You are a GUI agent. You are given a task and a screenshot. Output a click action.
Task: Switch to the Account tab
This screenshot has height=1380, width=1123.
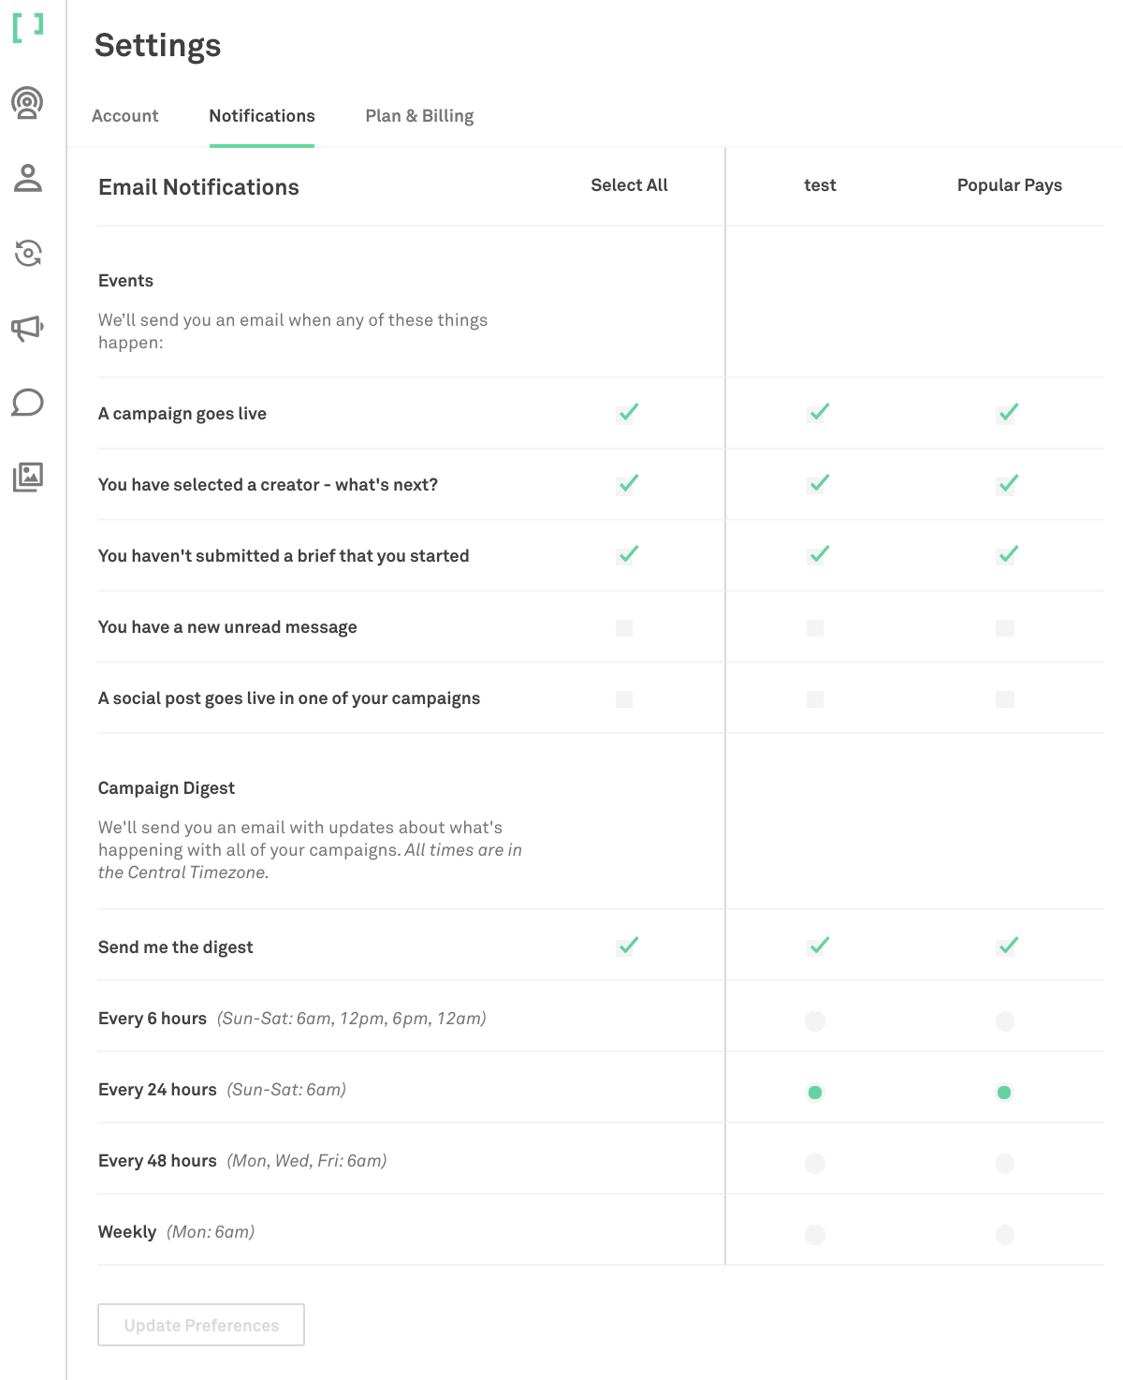(x=125, y=116)
